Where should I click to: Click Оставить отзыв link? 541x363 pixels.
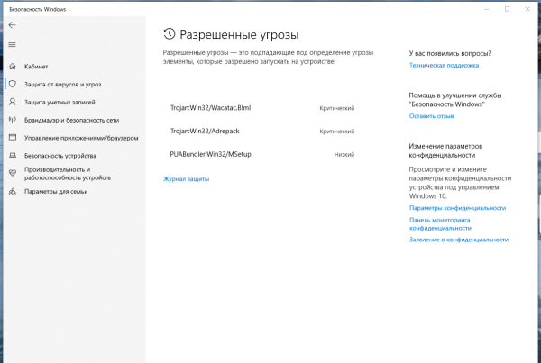pyautogui.click(x=431, y=116)
